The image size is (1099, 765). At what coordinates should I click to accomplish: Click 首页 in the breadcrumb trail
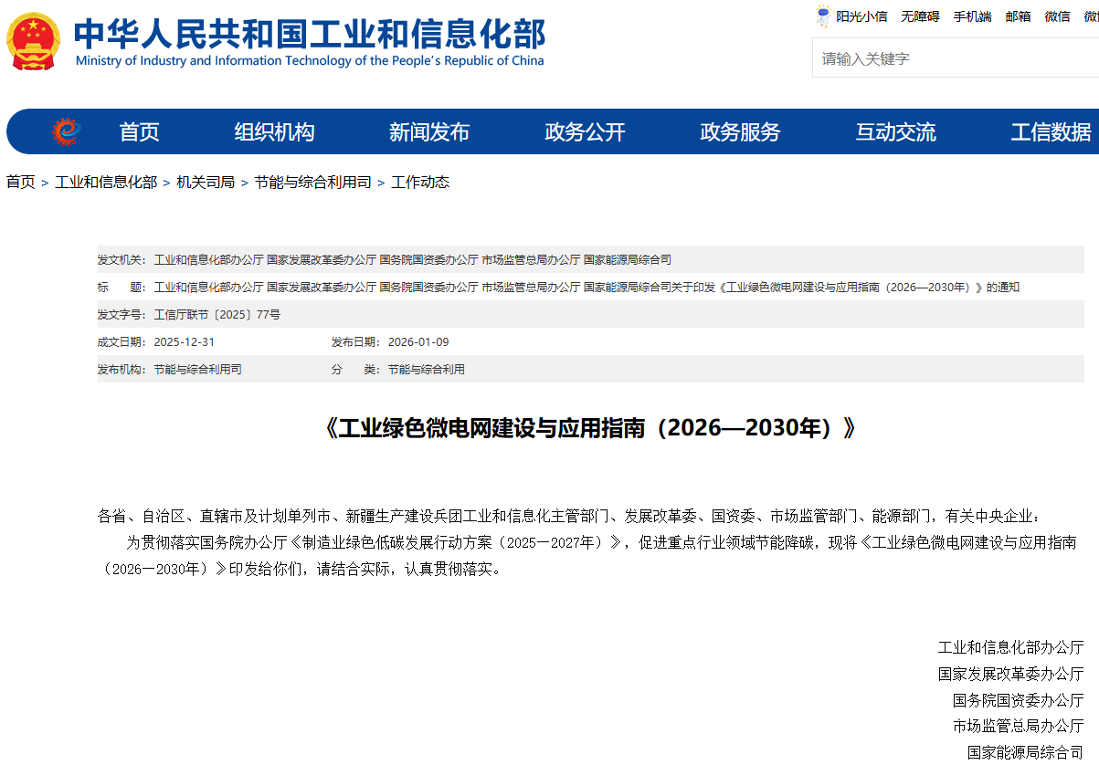pos(20,183)
